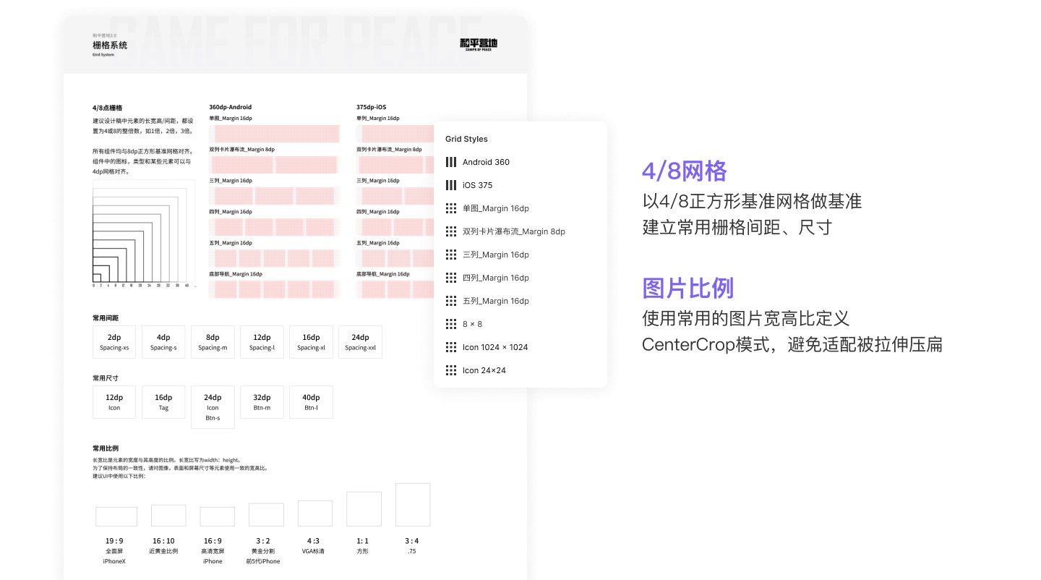Screen dimensions: 1041x580
Task: Click the 常用间距 section heading
Action: click(x=106, y=318)
